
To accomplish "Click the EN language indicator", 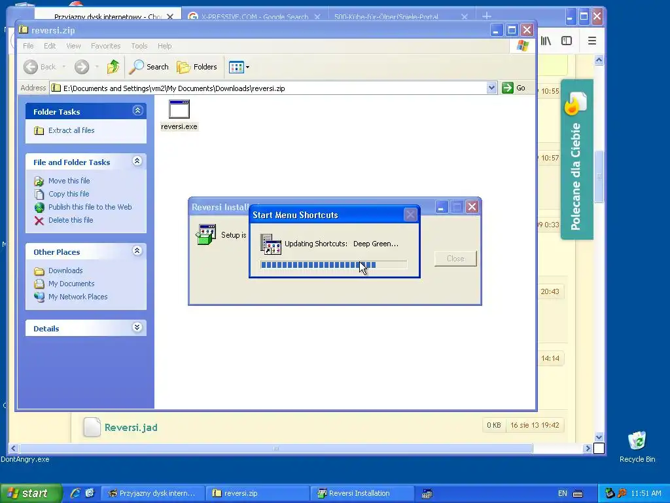I will pos(563,494).
